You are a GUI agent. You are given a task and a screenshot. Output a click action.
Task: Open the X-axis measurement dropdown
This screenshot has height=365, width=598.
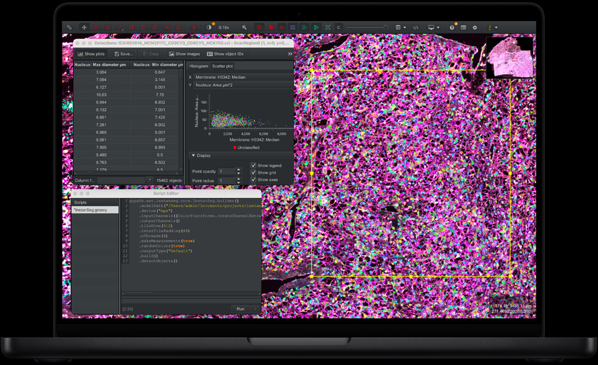(242, 77)
